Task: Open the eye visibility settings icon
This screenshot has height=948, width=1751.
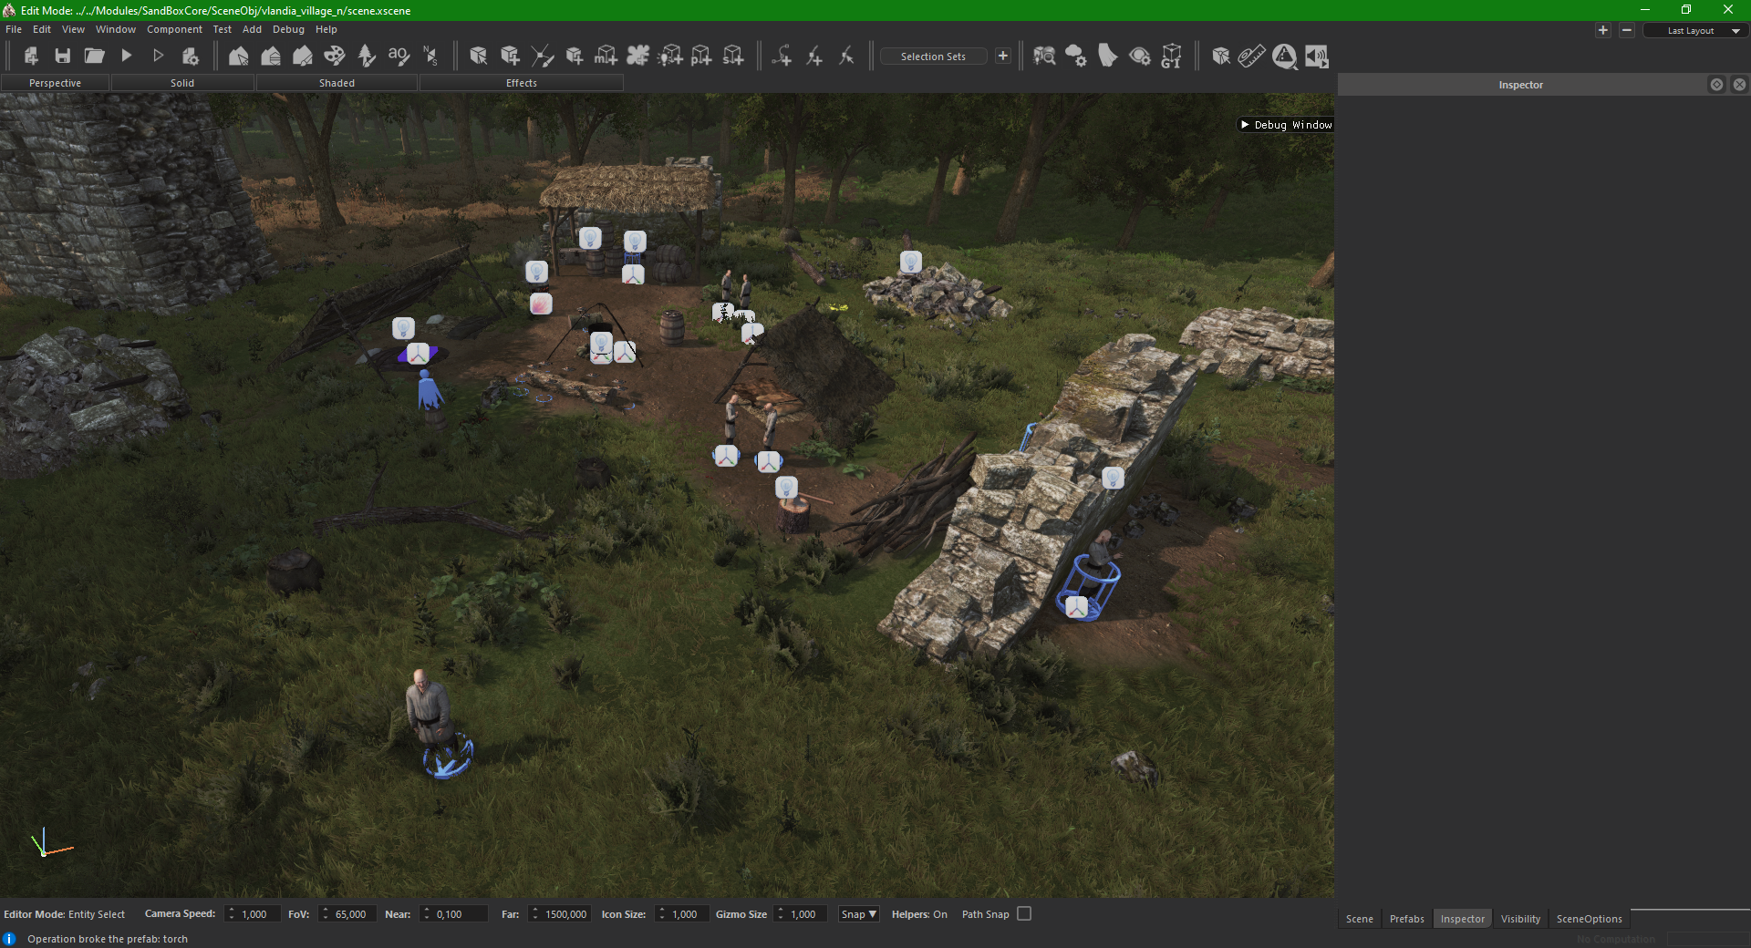Action: tap(1140, 57)
